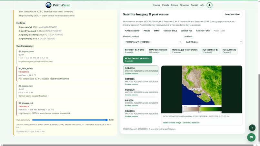Select the Sentinel-1 SAR tab
Image resolution: width=260 pixels, height=146 pixels.
tap(203, 31)
